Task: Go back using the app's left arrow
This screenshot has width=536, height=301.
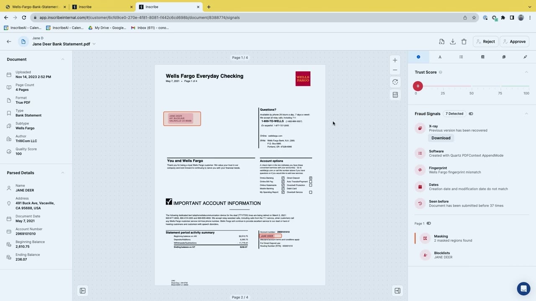Action: (x=9, y=41)
